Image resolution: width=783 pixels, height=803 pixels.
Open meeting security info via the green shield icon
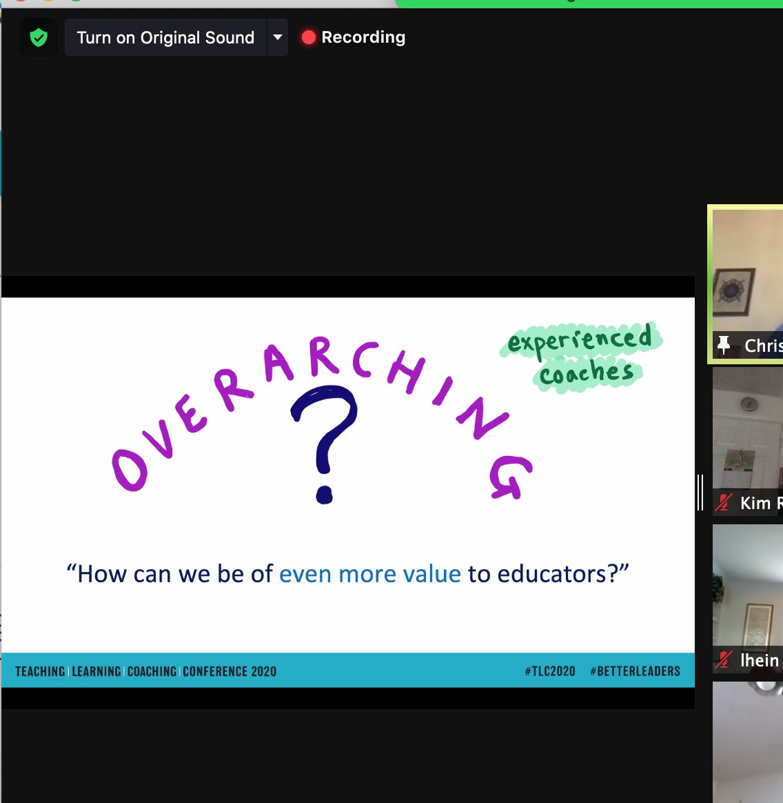(39, 37)
